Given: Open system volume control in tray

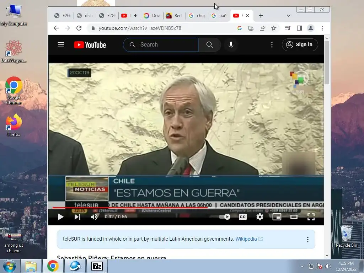Looking at the screenshot, I should point(328,266).
